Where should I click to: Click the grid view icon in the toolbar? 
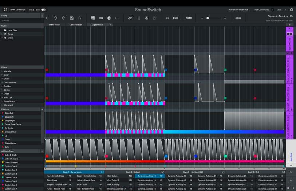[x=93, y=18]
